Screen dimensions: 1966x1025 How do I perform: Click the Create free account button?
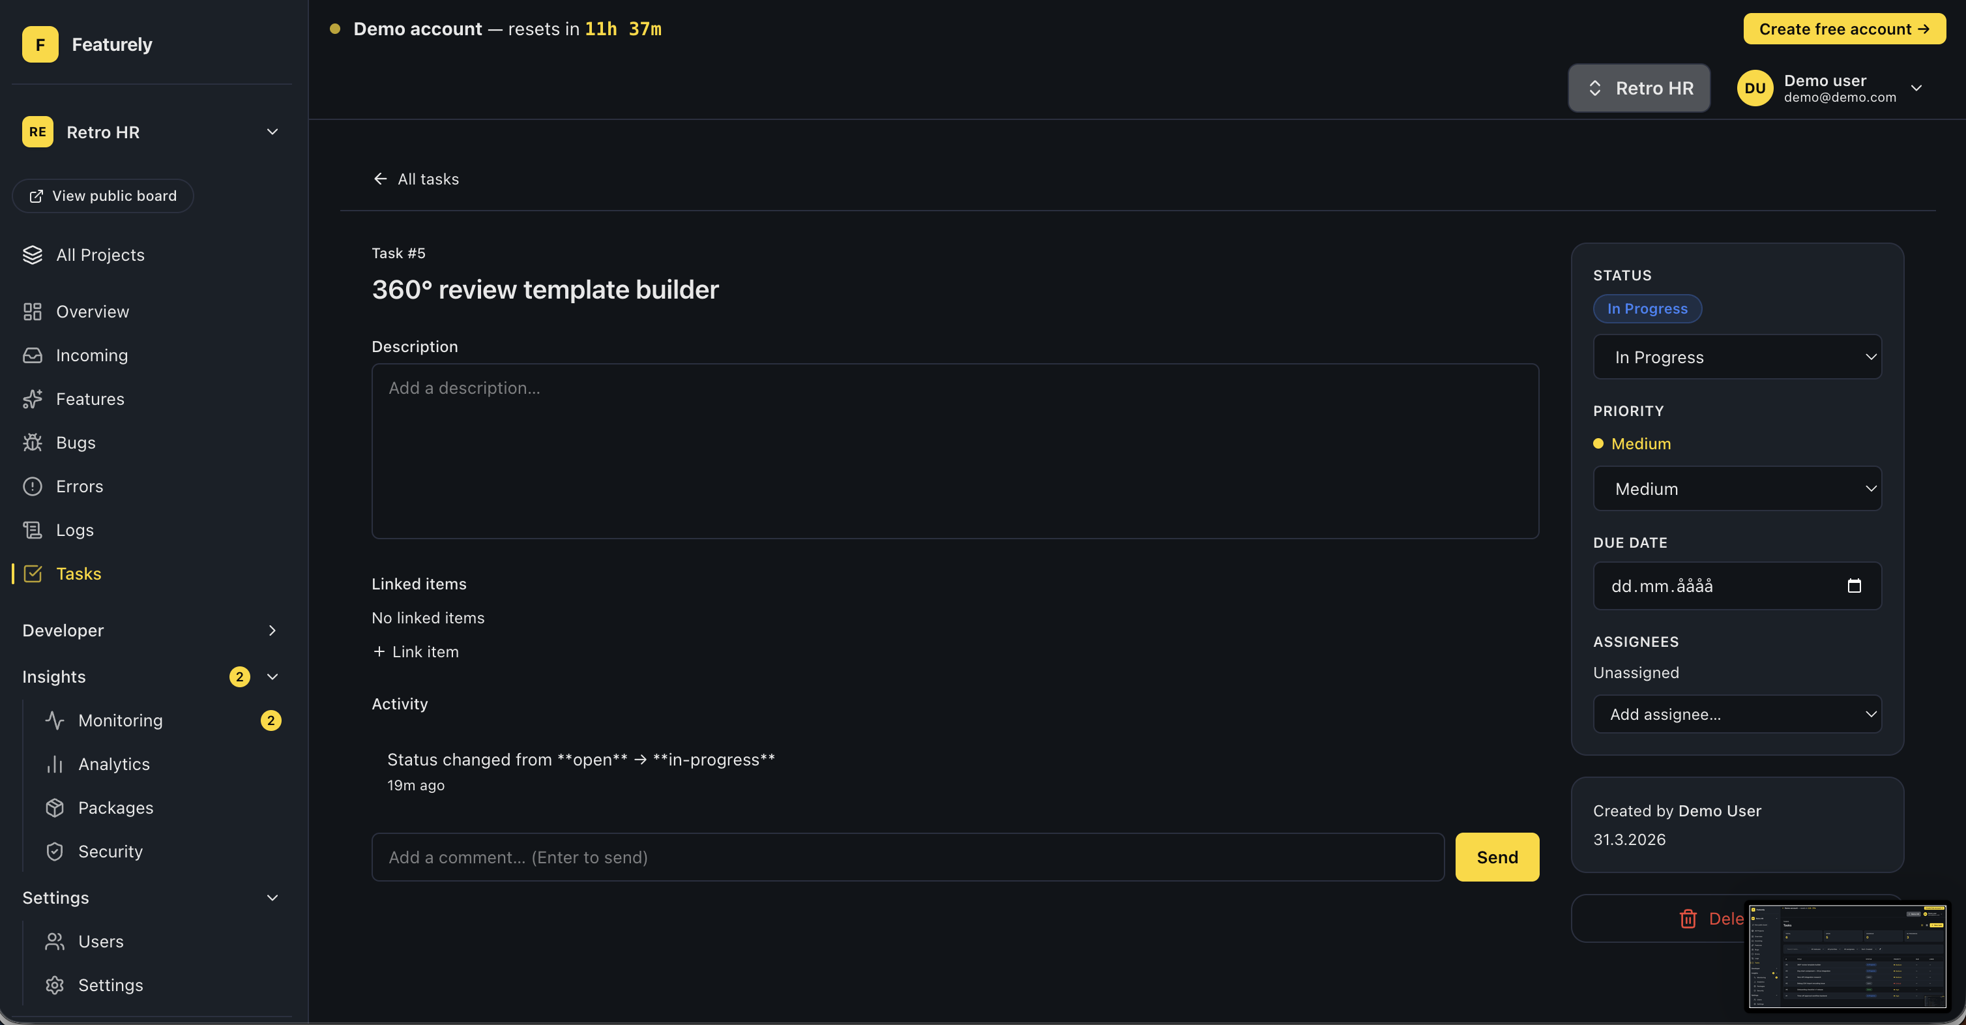click(1844, 28)
